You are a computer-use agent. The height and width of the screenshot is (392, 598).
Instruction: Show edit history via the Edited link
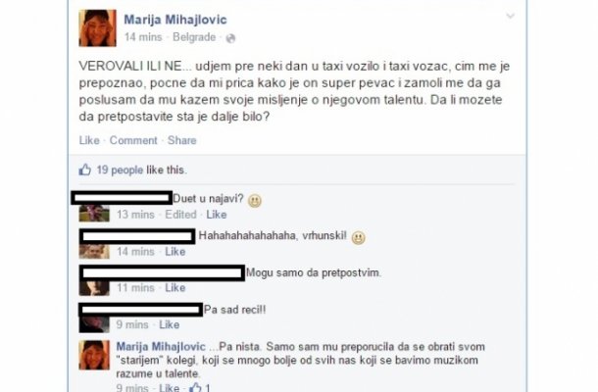point(180,215)
